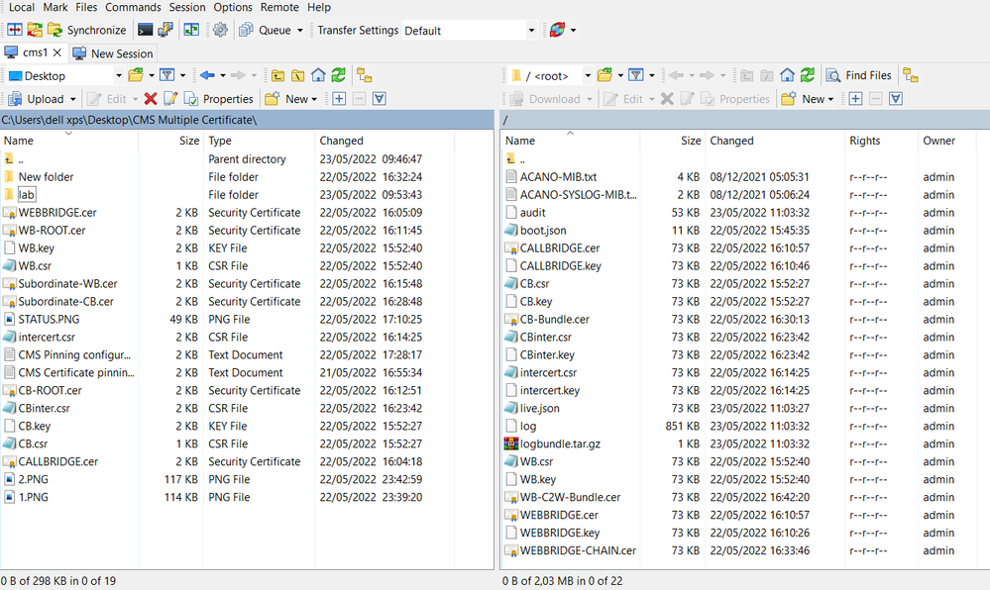The height and width of the screenshot is (590, 990).
Task: Click local select files plus icon
Action: coord(339,99)
